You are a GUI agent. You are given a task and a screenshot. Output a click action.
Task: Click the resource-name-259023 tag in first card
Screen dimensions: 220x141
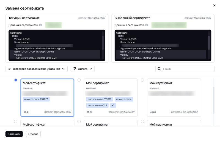pyautogui.click(x=37, y=99)
